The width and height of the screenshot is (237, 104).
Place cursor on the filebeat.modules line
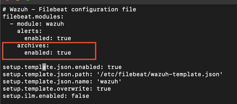(x=33, y=17)
